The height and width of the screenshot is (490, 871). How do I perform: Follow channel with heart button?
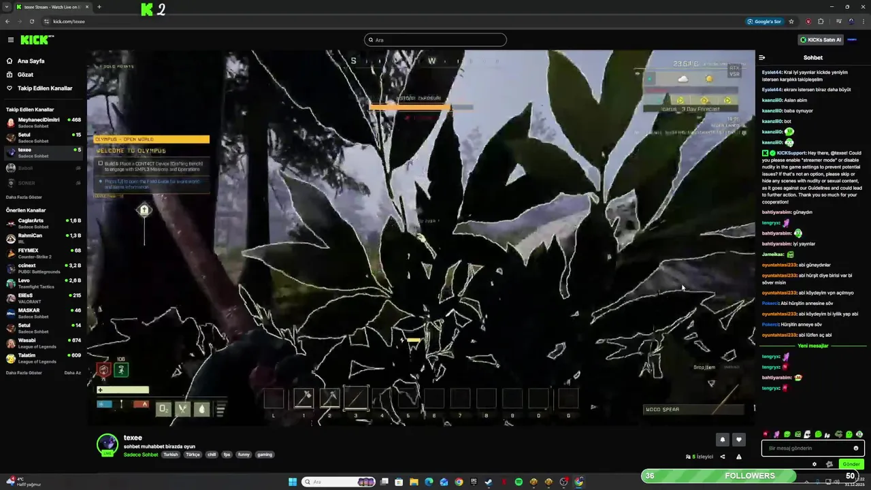(739, 440)
